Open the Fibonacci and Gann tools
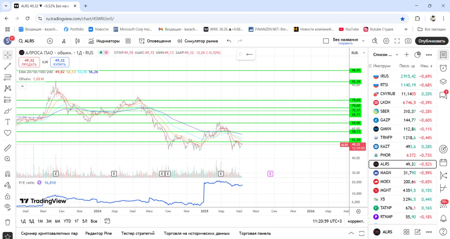 pyautogui.click(x=8, y=77)
